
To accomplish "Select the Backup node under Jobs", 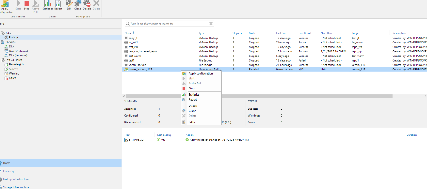I will (13, 38).
